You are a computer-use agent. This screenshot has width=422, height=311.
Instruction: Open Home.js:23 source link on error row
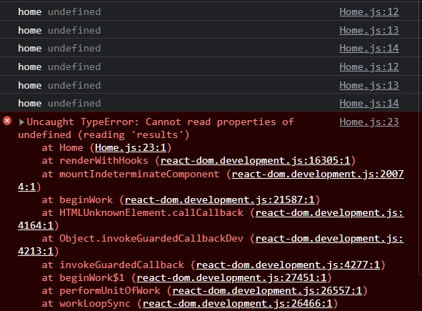click(x=369, y=122)
